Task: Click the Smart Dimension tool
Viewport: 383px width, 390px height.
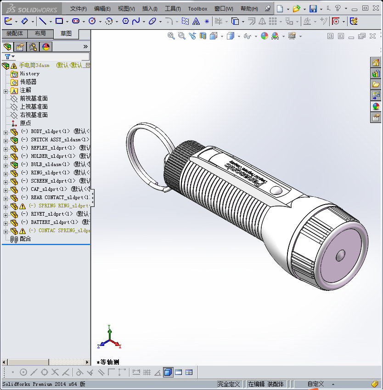Action: tap(24, 21)
